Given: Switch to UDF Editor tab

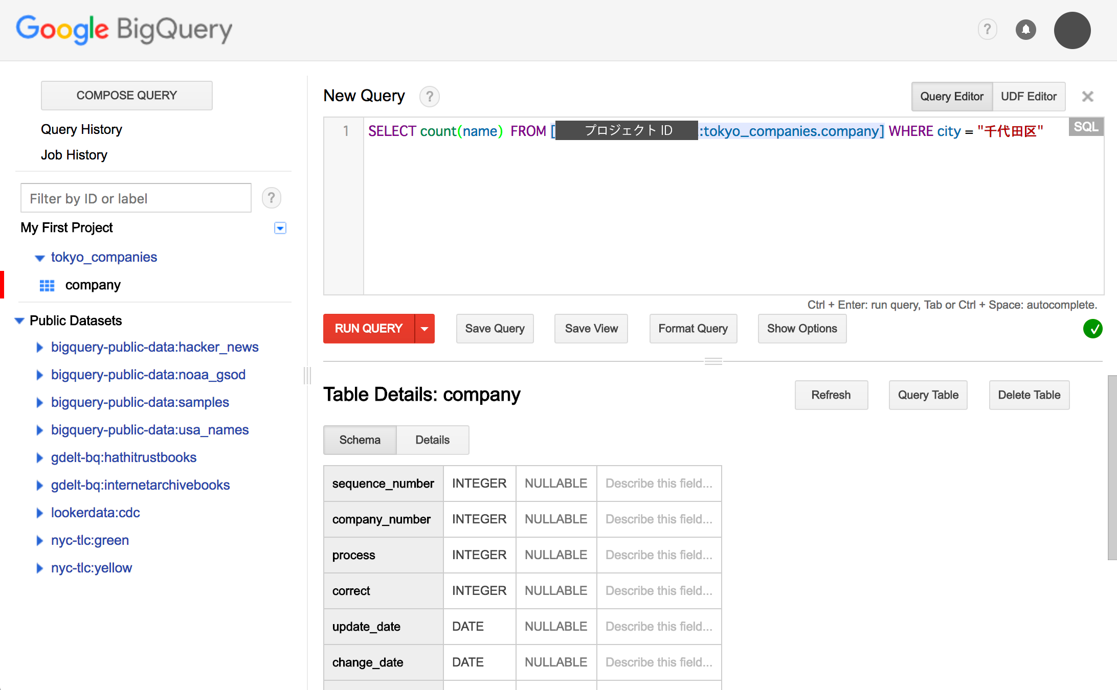Looking at the screenshot, I should (1029, 97).
